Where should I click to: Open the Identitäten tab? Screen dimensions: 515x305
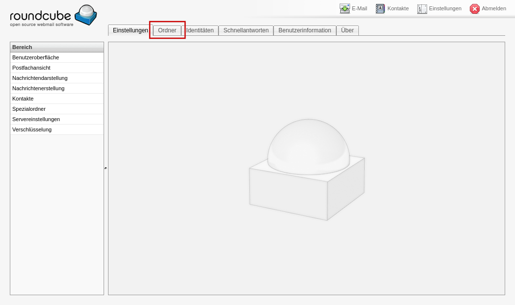pos(200,30)
